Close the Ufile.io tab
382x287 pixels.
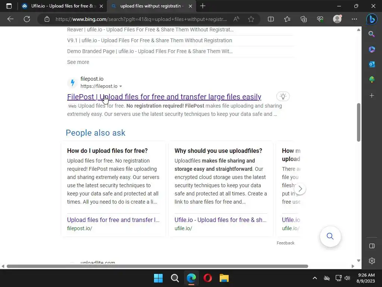click(101, 6)
